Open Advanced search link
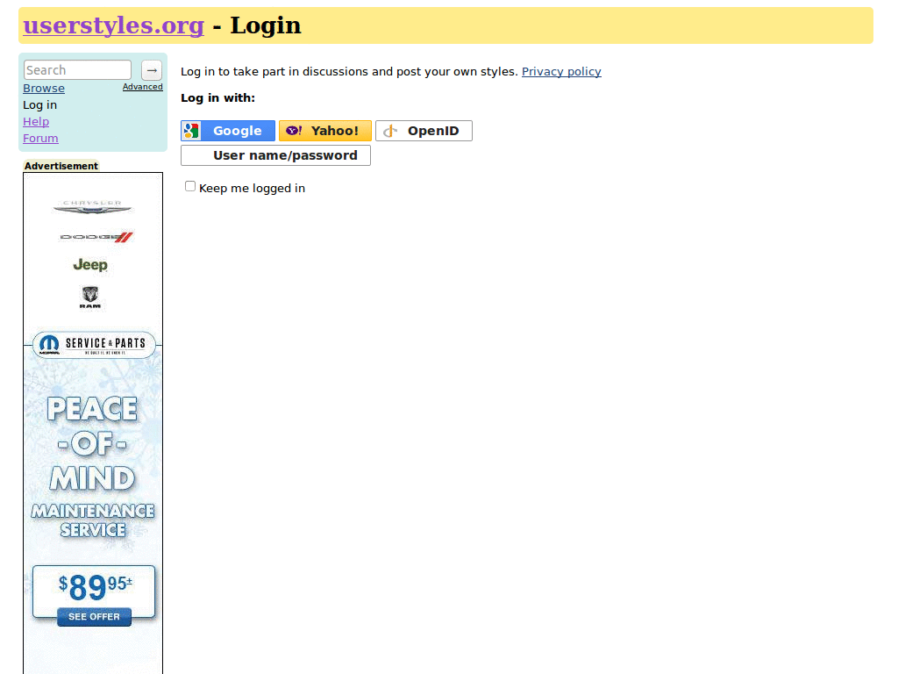The height and width of the screenshot is (674, 898). 143,87
